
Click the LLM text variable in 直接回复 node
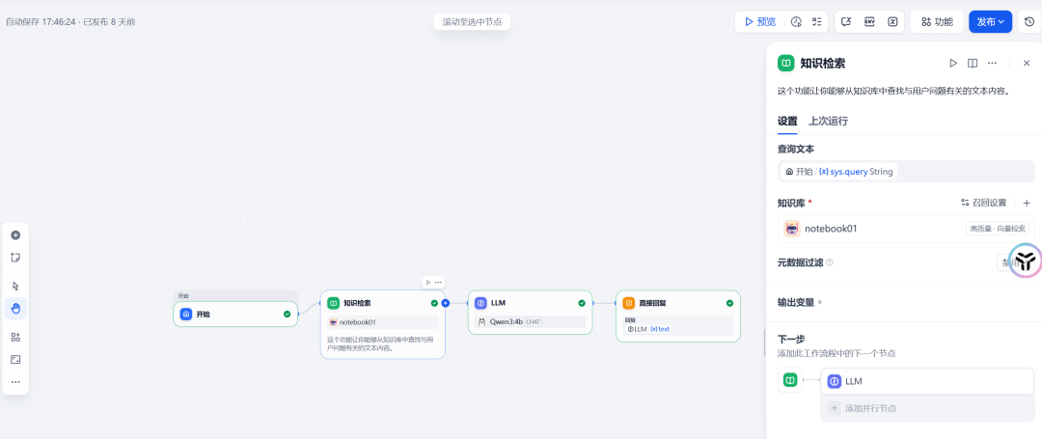pyautogui.click(x=648, y=329)
